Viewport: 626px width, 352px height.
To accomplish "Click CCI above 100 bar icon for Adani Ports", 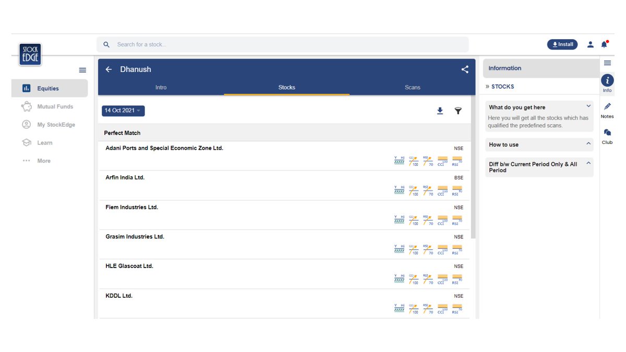I will (x=442, y=161).
